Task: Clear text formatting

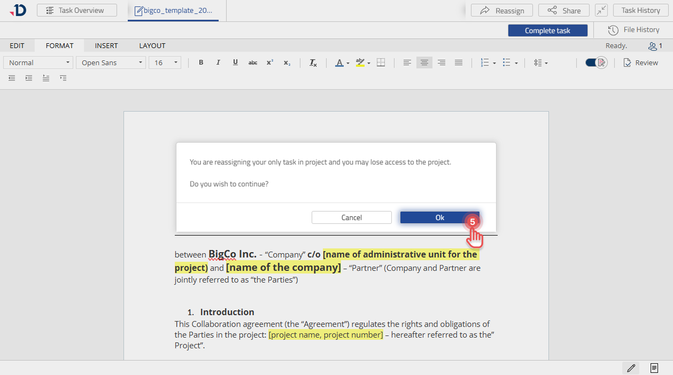Action: pos(313,62)
